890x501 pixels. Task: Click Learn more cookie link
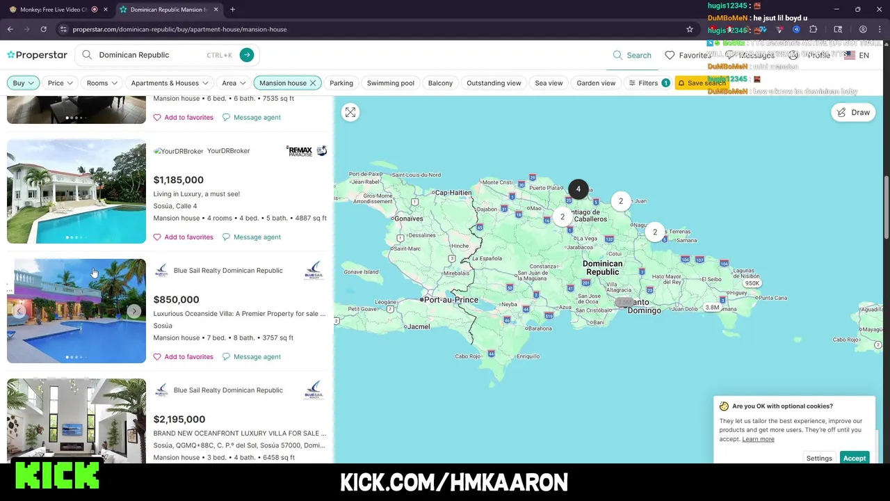758,439
